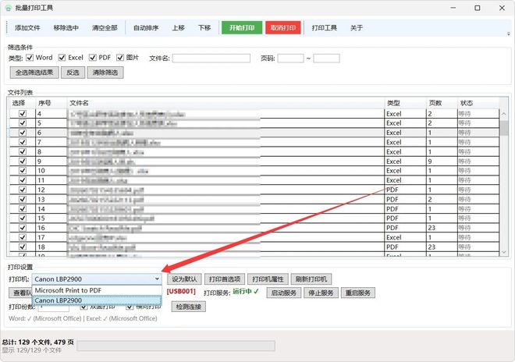Click the 总计 129 个文件 status text
The height and width of the screenshot is (362, 515).
click(37, 342)
